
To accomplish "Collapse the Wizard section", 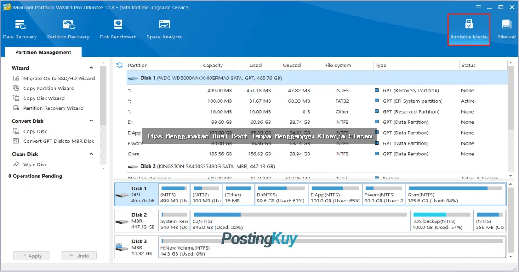I will point(91,68).
